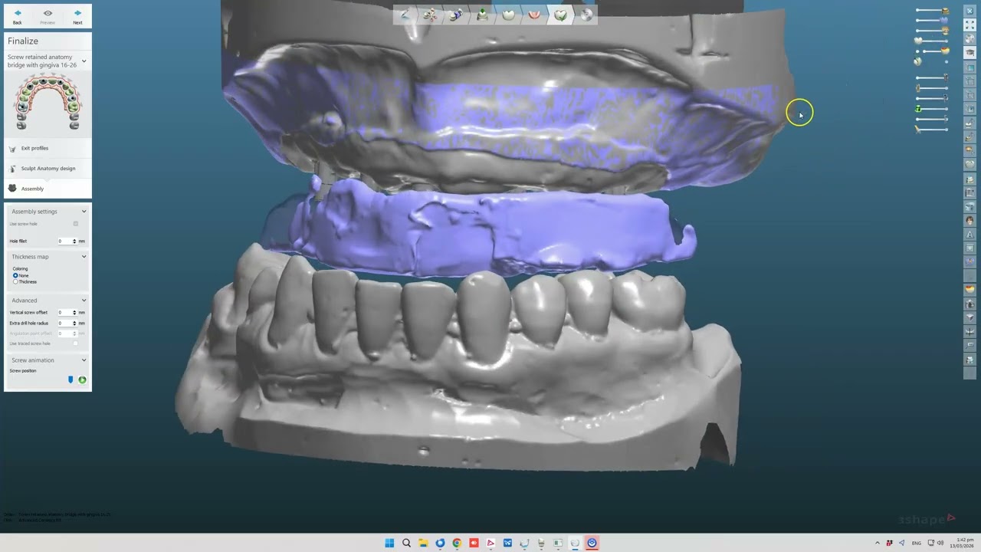
Task: Click Exit profiles tool
Action: 48,148
